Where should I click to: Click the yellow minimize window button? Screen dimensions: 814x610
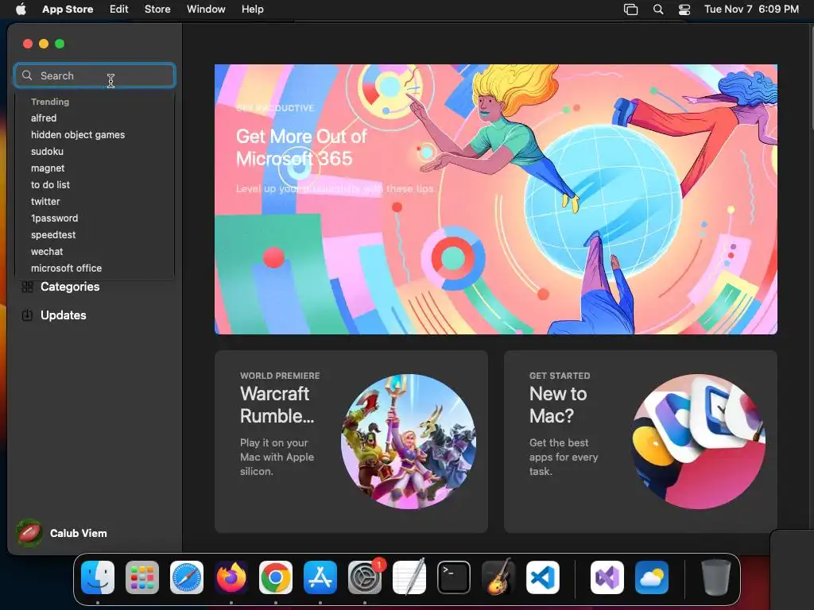tap(44, 44)
